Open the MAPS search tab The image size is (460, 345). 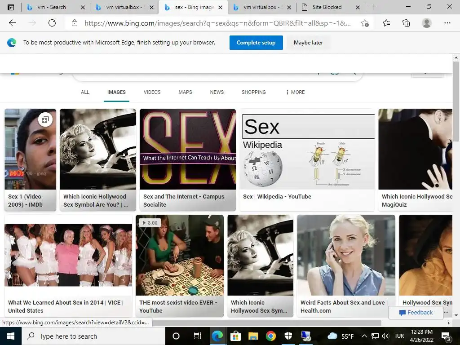185,92
